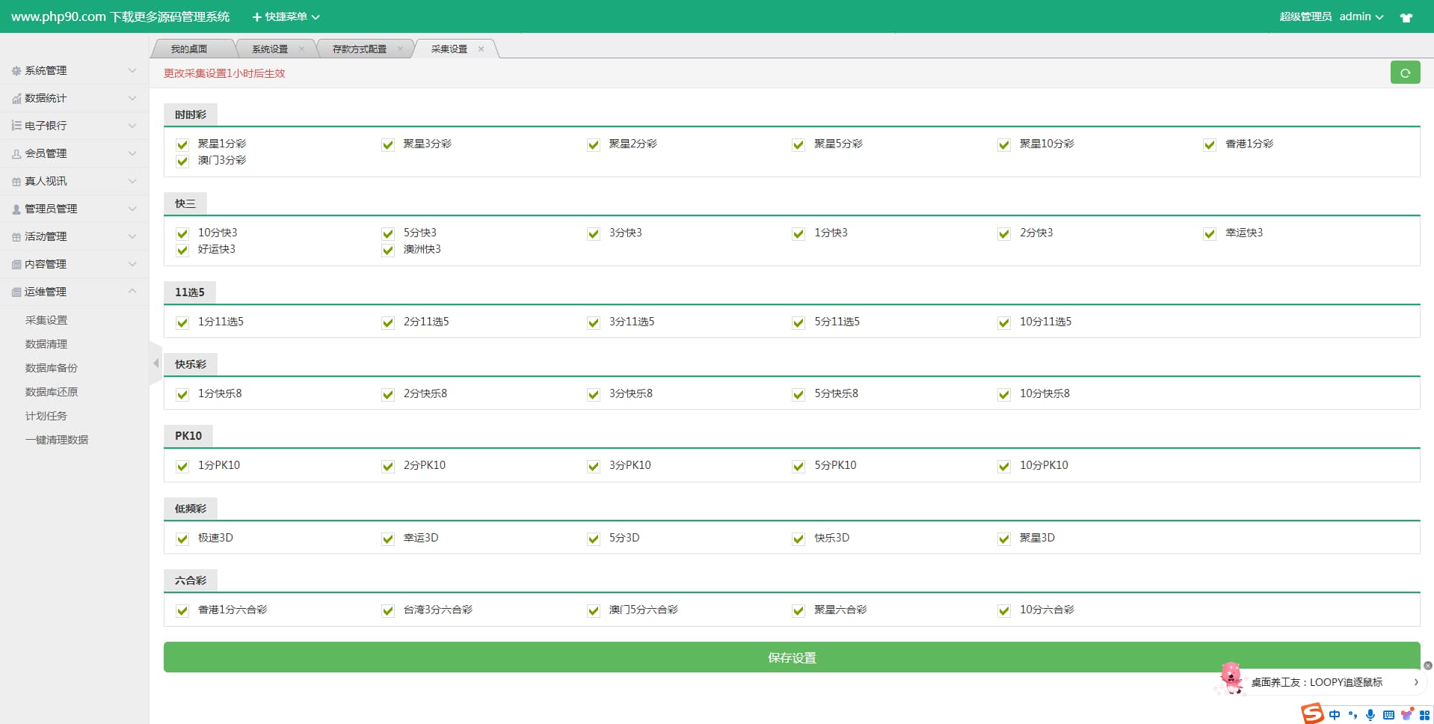
Task: Disable the 10分PK10 checkbox
Action: pyautogui.click(x=1004, y=466)
